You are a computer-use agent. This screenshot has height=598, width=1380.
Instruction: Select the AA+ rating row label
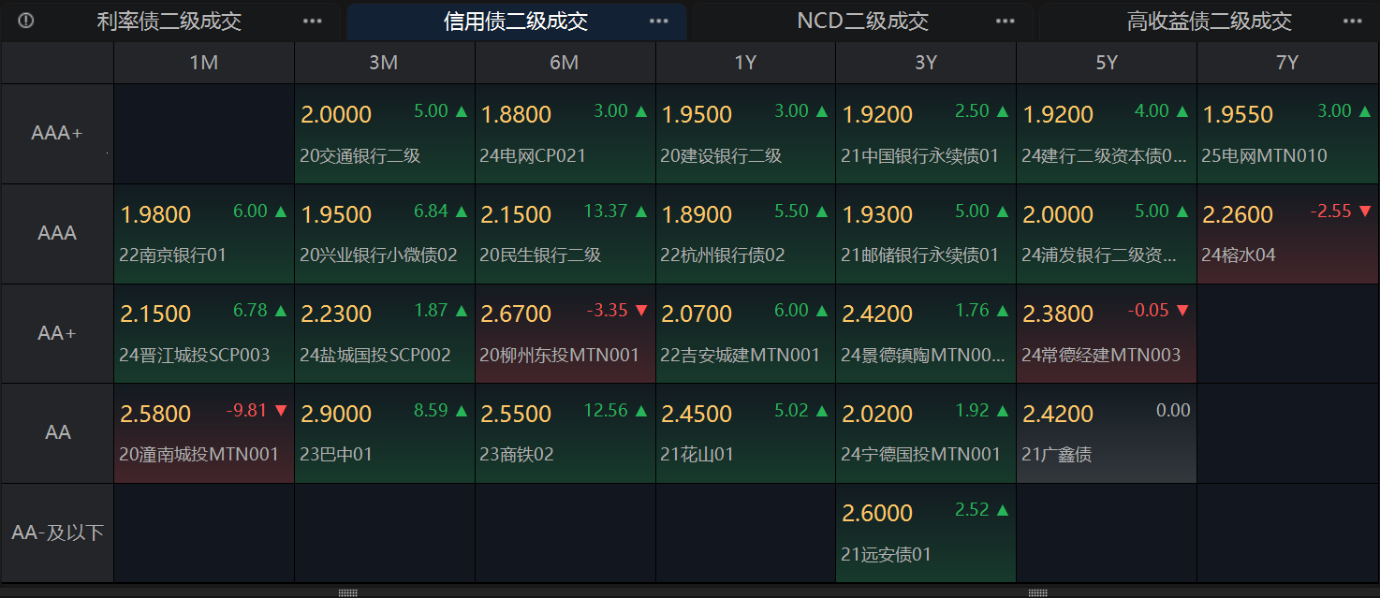click(57, 333)
